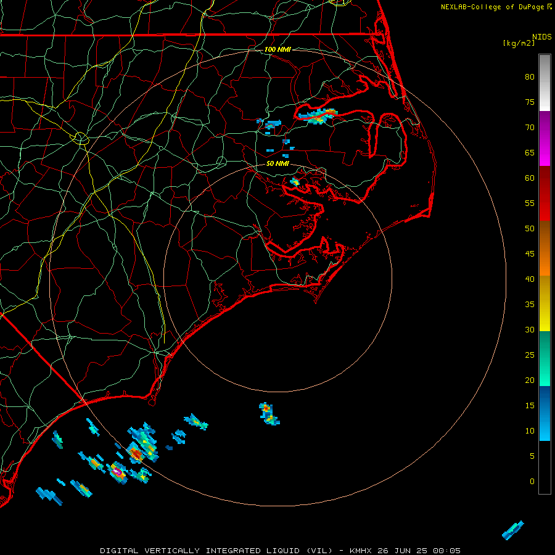Pick the orange-brown segment of the color bar
The height and width of the screenshot is (555, 555).
[545, 248]
